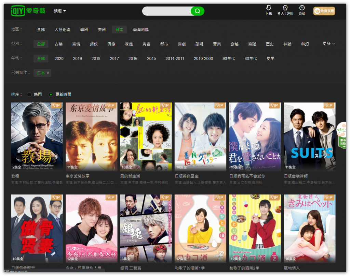This screenshot has height=276, width=350.
Task: Expand the 頻道 channel dropdown
Action: [x=59, y=11]
